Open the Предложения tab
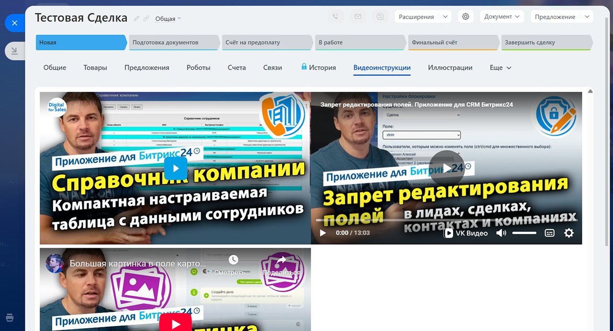Screen dimensions: 613x331 pos(147,68)
